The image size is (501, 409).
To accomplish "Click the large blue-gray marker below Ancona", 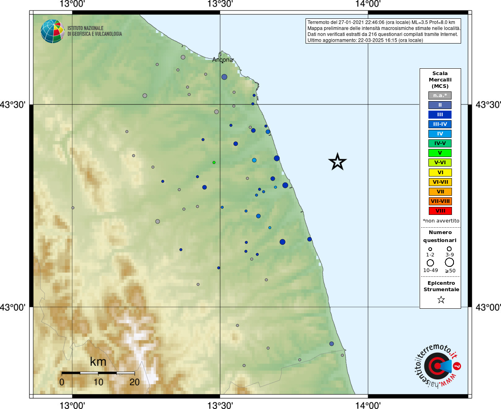I will (224, 77).
